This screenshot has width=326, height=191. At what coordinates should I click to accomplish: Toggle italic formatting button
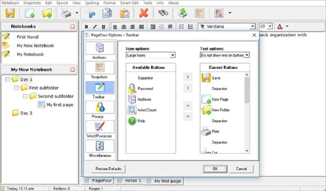(95, 27)
